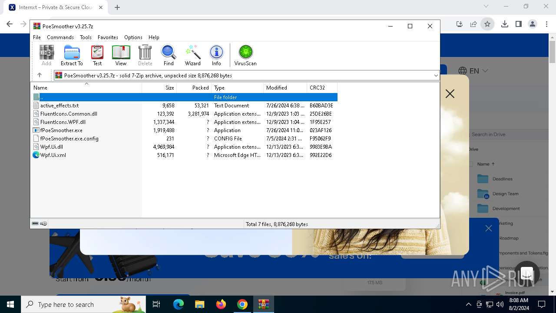Open the Favorites menu
Image resolution: width=556 pixels, height=313 pixels.
pos(108,37)
